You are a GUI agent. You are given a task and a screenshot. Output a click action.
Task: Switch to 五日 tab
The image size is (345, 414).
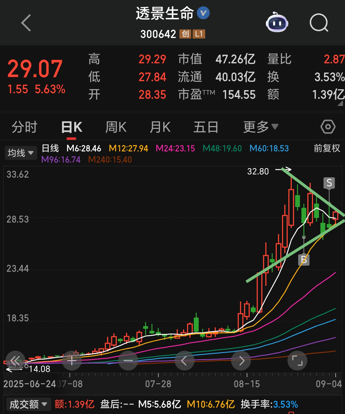click(x=206, y=127)
